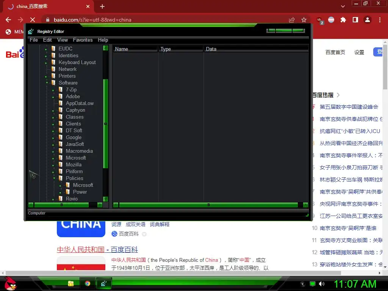Open the File menu in Registry Editor
The width and height of the screenshot is (388, 291).
34,40
